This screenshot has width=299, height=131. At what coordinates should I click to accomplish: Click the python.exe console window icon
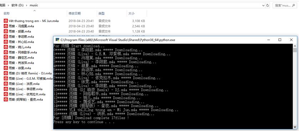point(57,40)
